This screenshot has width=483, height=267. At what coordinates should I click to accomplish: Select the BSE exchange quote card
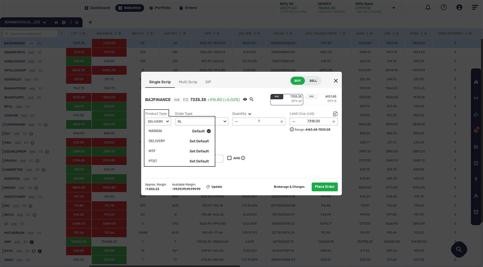321,100
